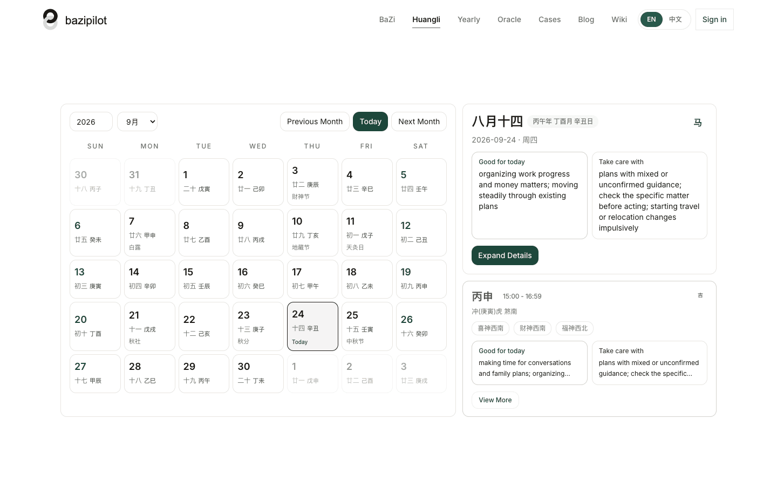Screen dimensions: 777x486
Task: Select greyed August 31 cell
Action: point(149,182)
